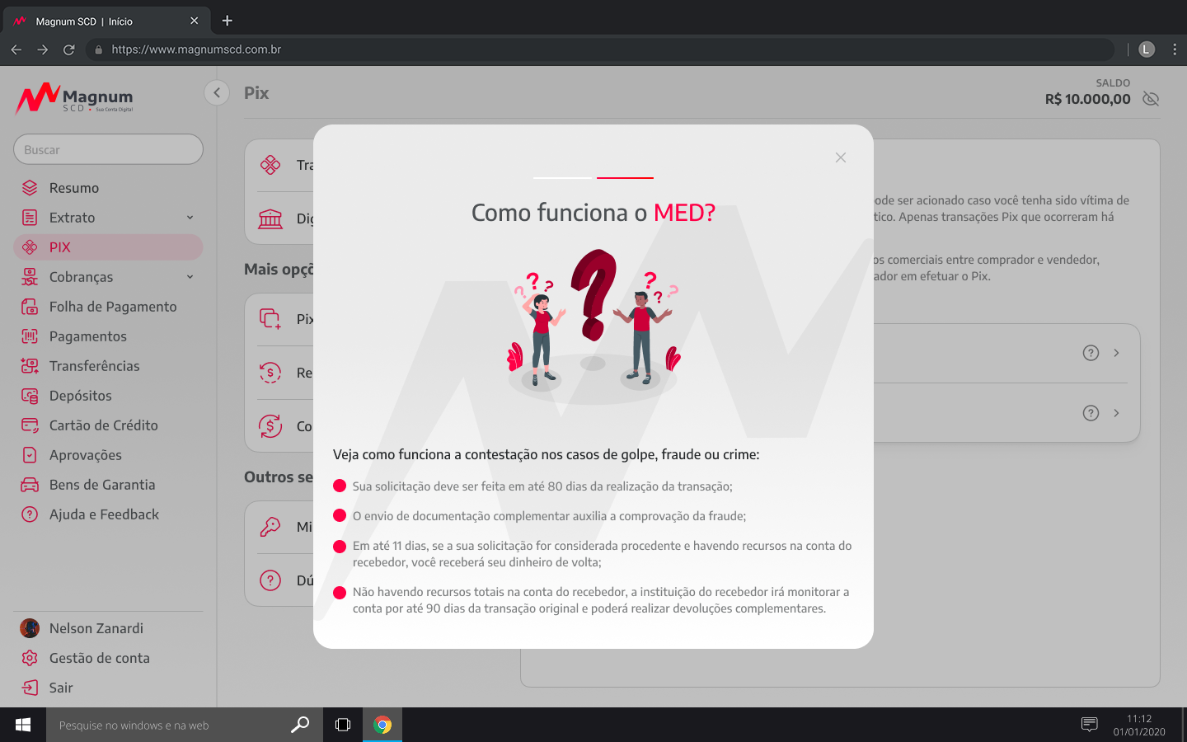Click the bank building icon
The height and width of the screenshot is (742, 1187).
click(270, 218)
